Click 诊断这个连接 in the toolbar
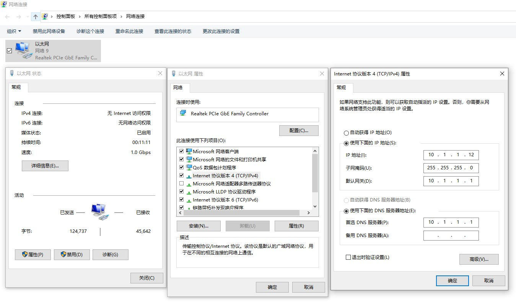This screenshot has width=516, height=303. [90, 31]
